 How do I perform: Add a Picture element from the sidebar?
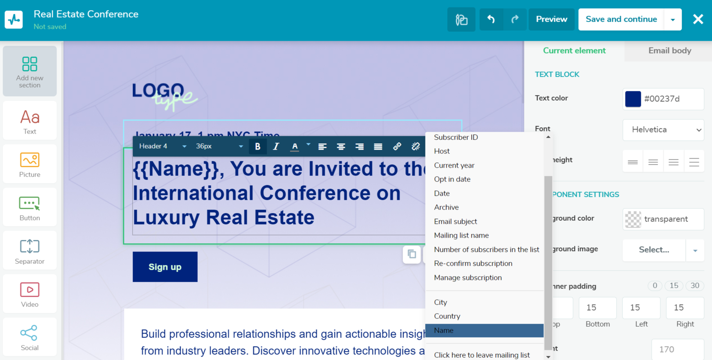coord(30,164)
